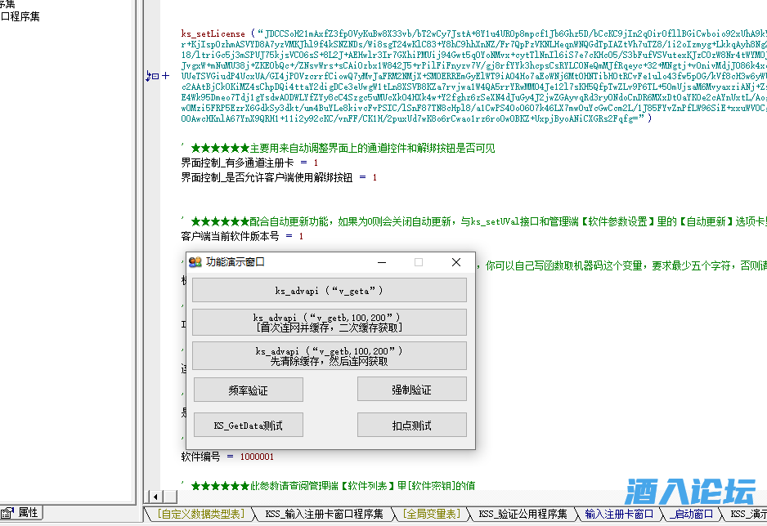Run the 频率验证 test

coord(248,390)
